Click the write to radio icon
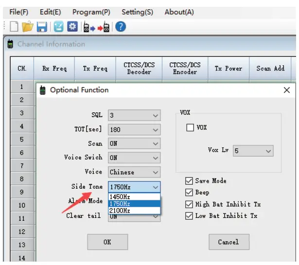 (104, 27)
